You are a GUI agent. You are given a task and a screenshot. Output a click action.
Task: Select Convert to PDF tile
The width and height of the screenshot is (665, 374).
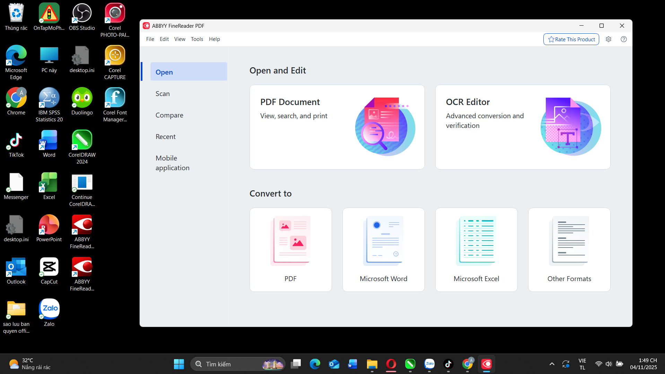pyautogui.click(x=290, y=250)
